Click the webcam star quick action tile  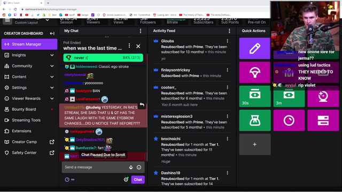tap(323, 96)
